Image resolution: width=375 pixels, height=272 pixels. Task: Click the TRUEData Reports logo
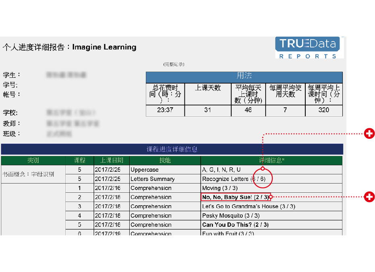pos(309,47)
